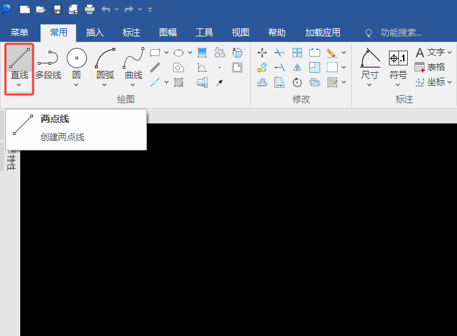Switch to the 帮助 ribbon tab

click(277, 32)
